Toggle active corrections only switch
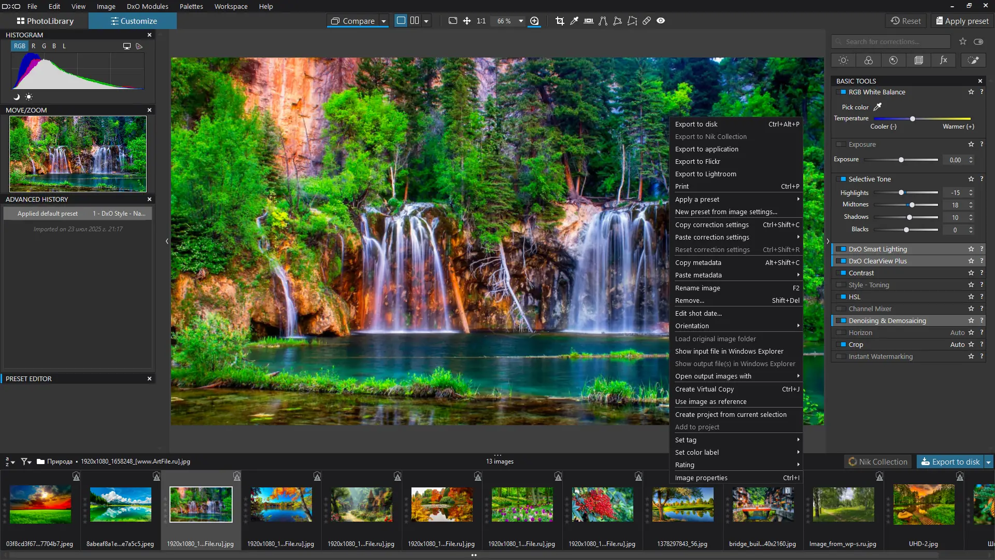This screenshot has height=560, width=995. [x=978, y=41]
